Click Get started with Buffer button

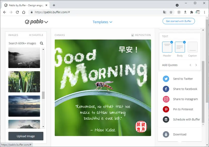[179, 21]
